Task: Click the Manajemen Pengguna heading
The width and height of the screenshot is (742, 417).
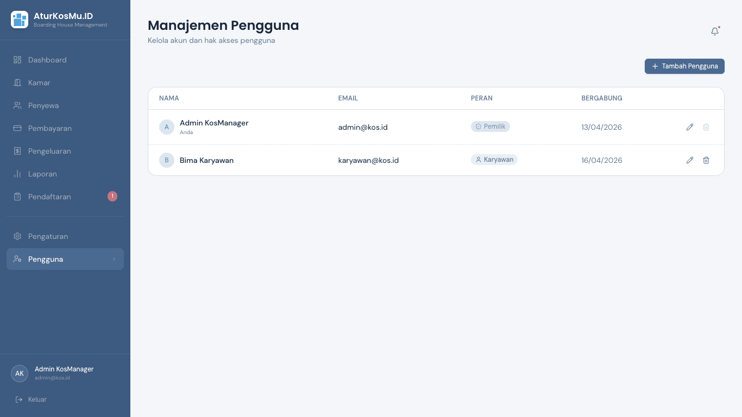Action: [x=223, y=26]
